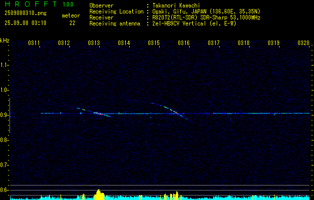Click the 0.9 frequency axis label
This screenshot has width=314, height=200.
(x=4, y=115)
